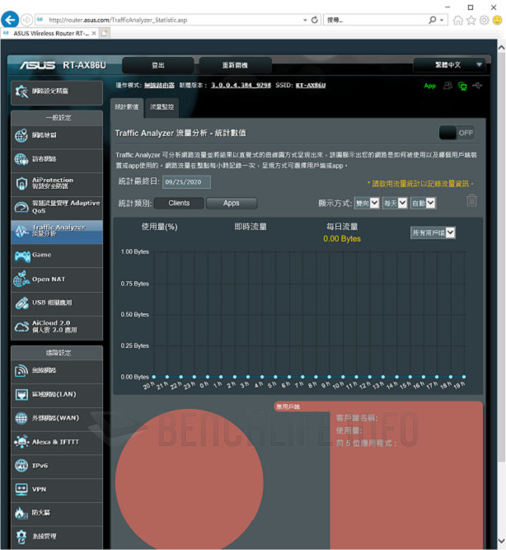Click the red pie chart
The width and height of the screenshot is (506, 550).
(x=190, y=480)
